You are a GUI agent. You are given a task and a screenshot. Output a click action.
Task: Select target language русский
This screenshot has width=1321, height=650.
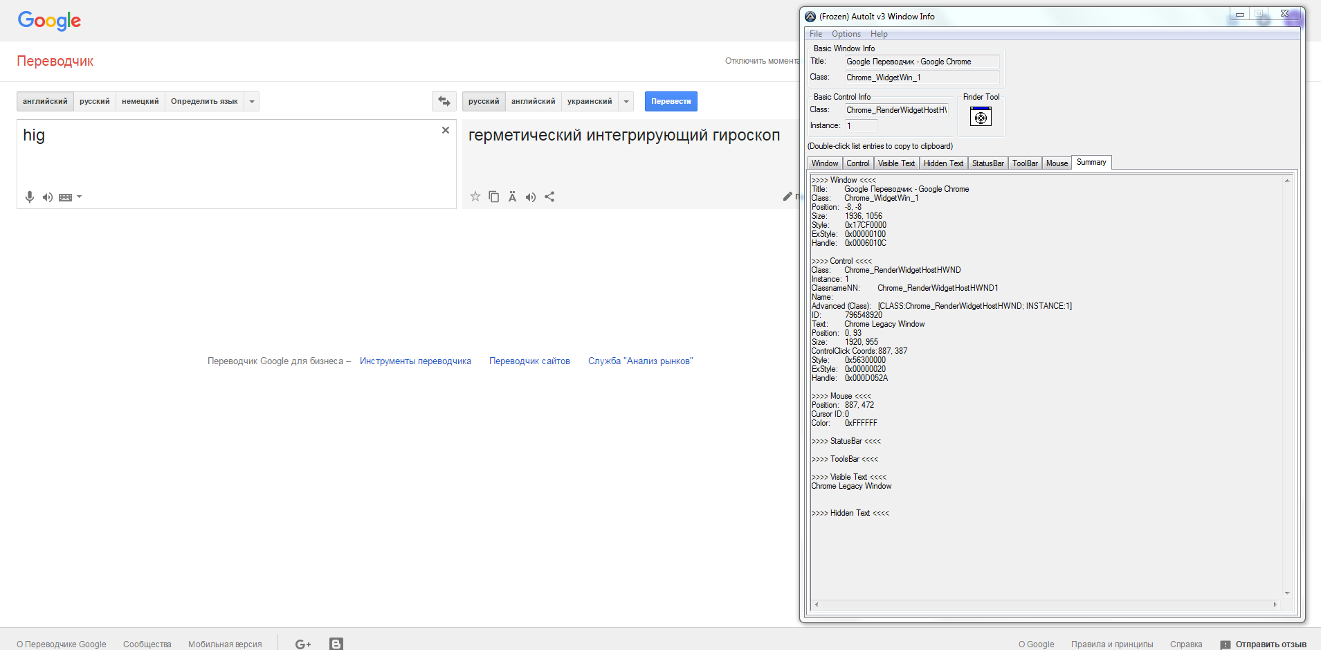pos(484,102)
